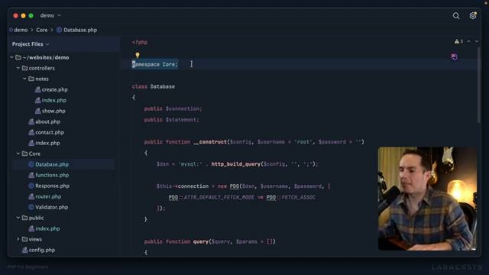This screenshot has width=489, height=275.
Task: Click the purple assistant icon in editor
Action: [x=454, y=57]
